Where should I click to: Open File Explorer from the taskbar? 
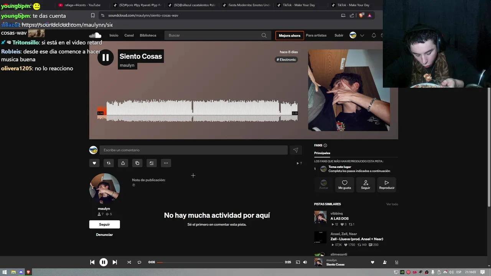(13, 272)
